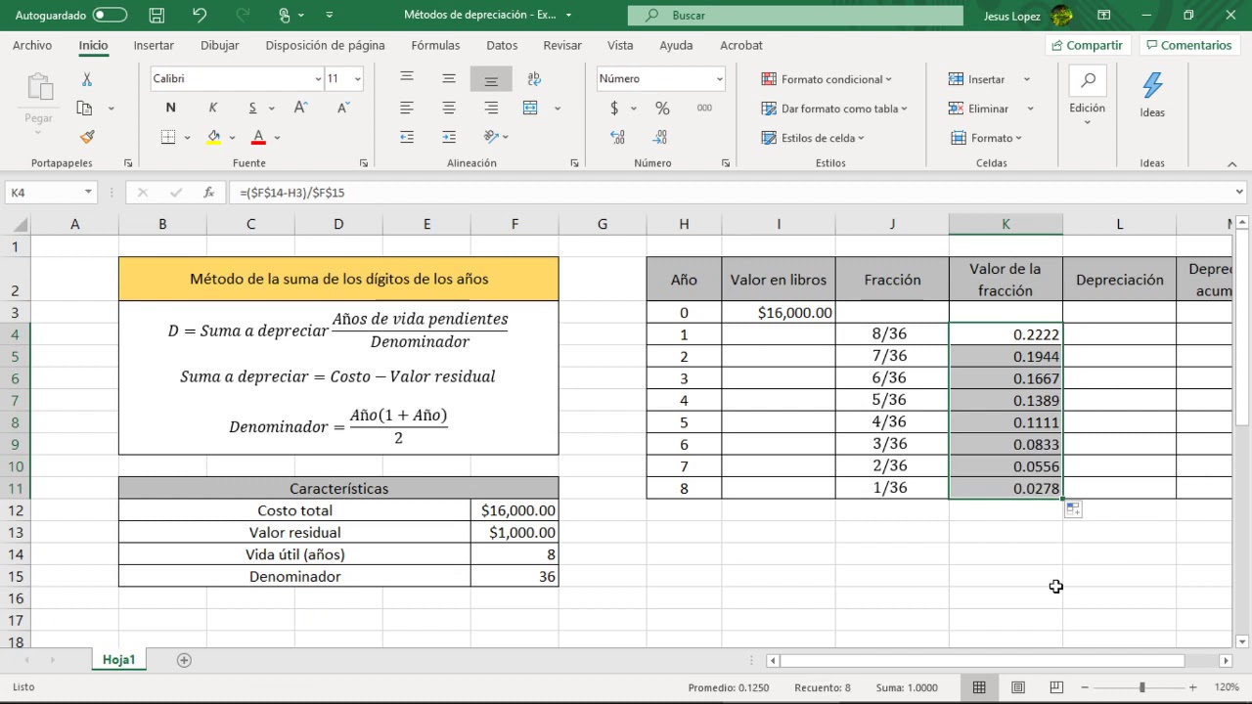This screenshot has width=1252, height=704.
Task: Switch to the Datos ribbon tab
Action: pyautogui.click(x=502, y=45)
